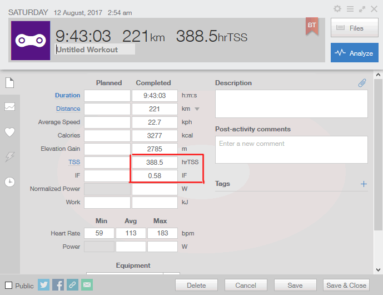This screenshot has width=383, height=295.
Task: Add a tag with plus icon
Action: click(364, 184)
